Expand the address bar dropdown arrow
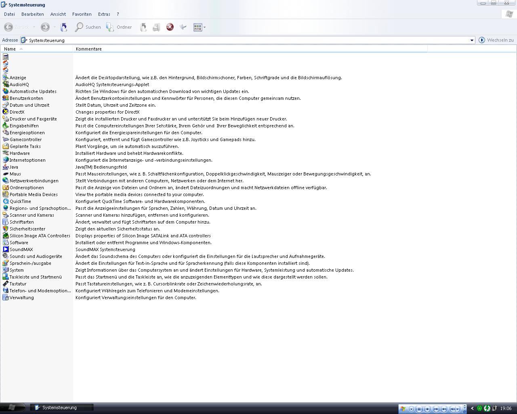 [x=472, y=40]
